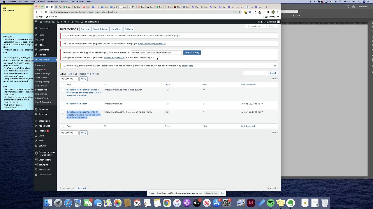Tick the select-all checkbox in table header
This screenshot has width=373, height=209.
click(x=63, y=85)
